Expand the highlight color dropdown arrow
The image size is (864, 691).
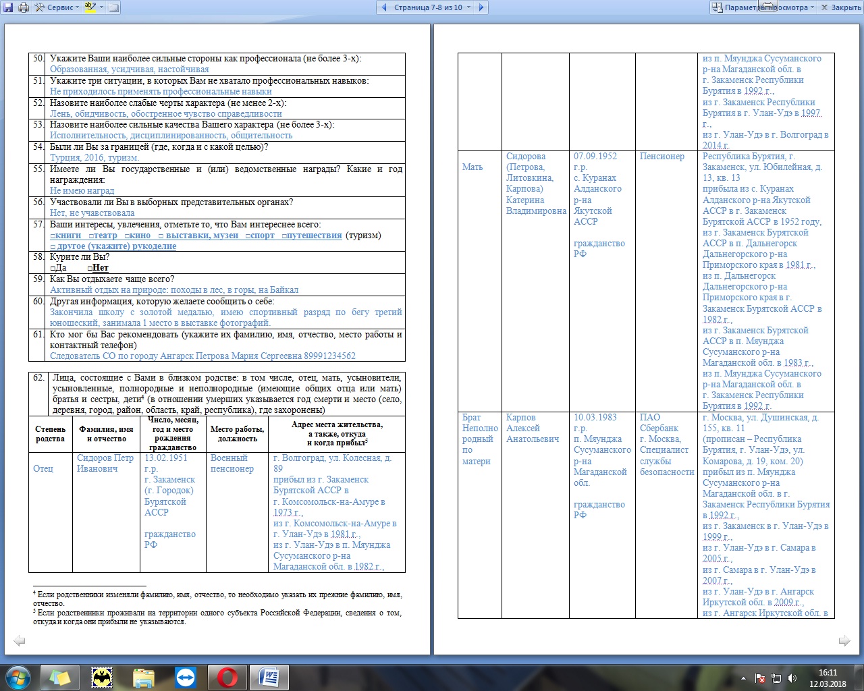(101, 7)
